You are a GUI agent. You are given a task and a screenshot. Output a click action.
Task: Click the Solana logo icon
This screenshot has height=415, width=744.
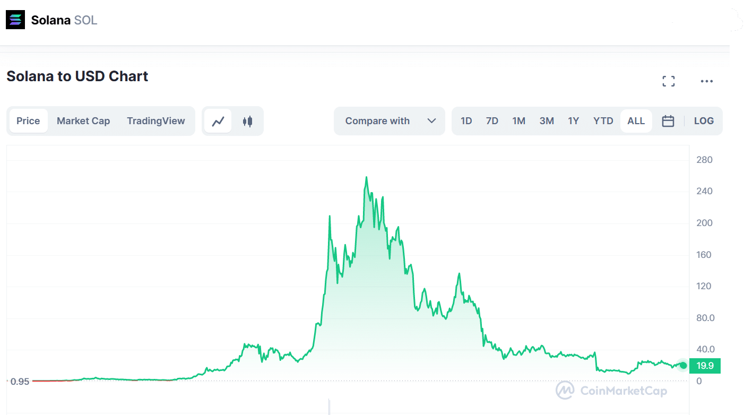(15, 20)
